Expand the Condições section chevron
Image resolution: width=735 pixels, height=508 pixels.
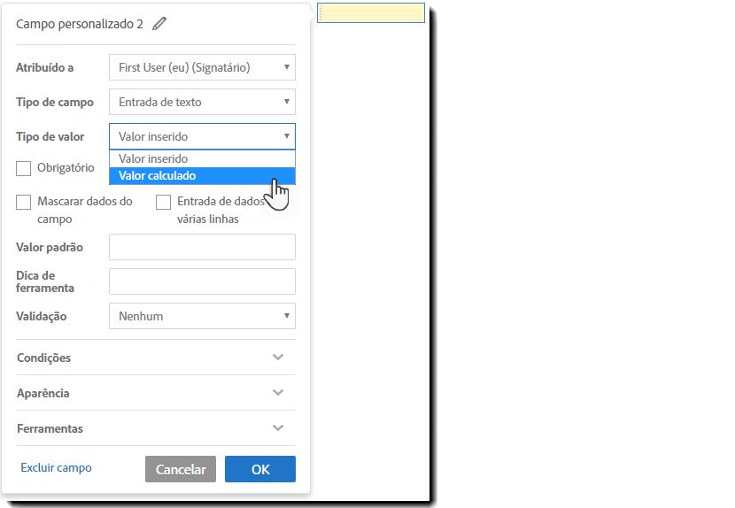pyautogui.click(x=278, y=358)
